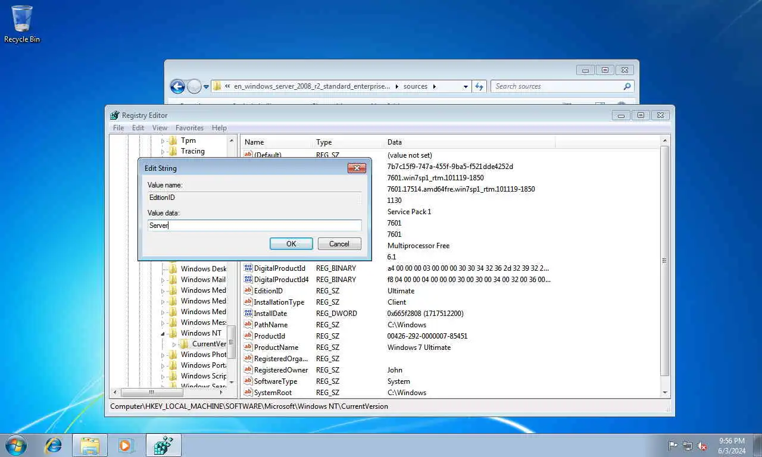Click the RegisteredOwner value icon
This screenshot has height=457, width=762.
248,370
